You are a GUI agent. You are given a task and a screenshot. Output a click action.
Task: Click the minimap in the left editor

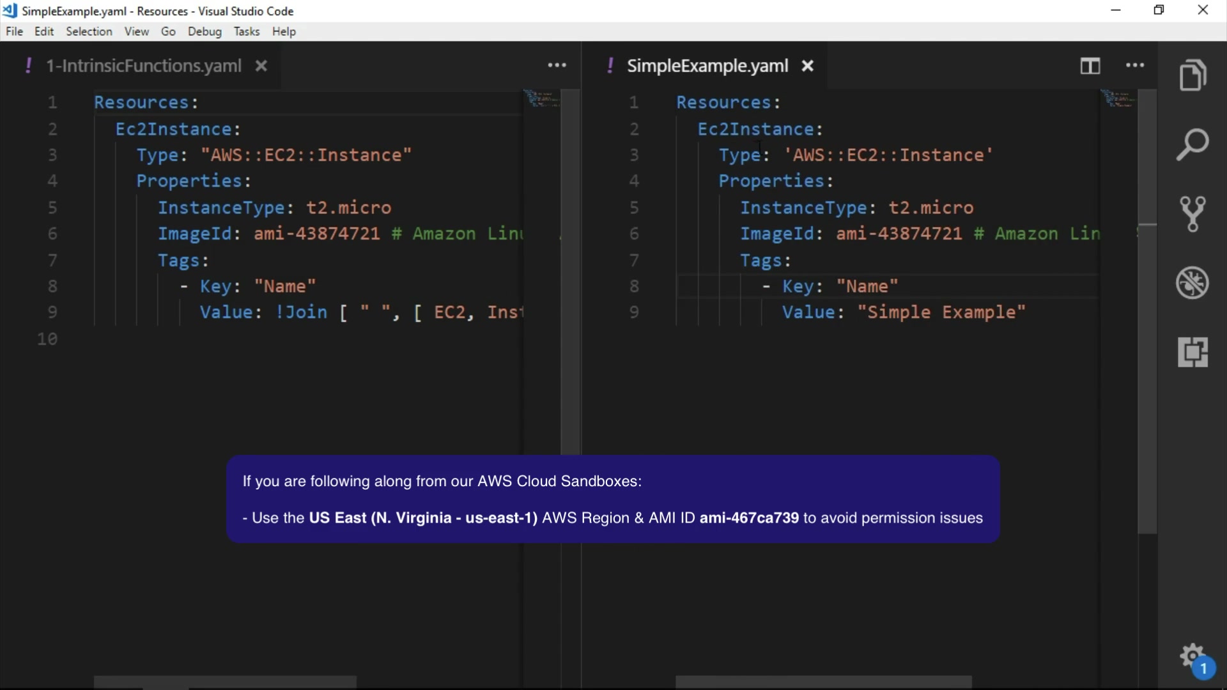(x=541, y=98)
